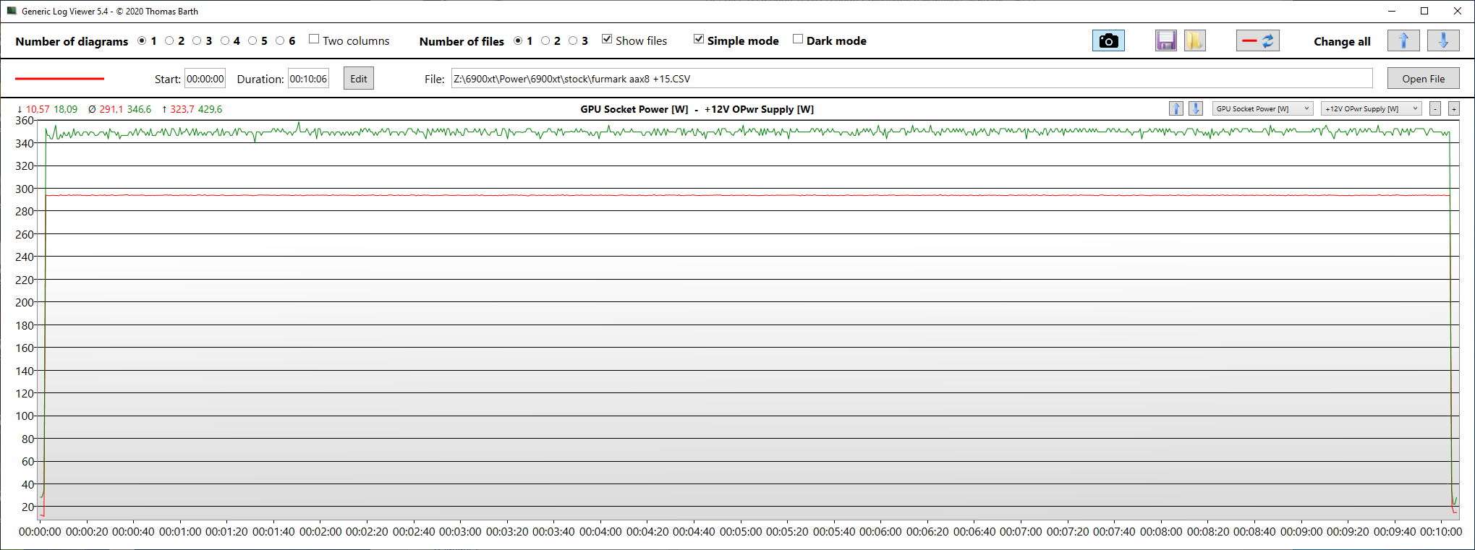1475x550 pixels.
Task: Click time axis label 00:10:00
Action: 1441,531
